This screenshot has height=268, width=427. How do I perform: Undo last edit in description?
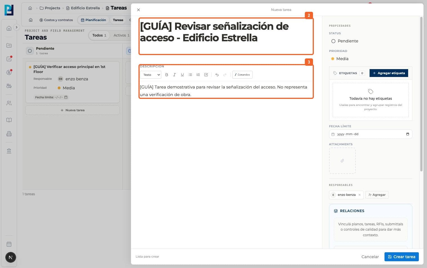coord(217,75)
